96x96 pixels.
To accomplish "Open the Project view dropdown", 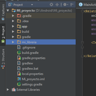I will coord(32,5).
